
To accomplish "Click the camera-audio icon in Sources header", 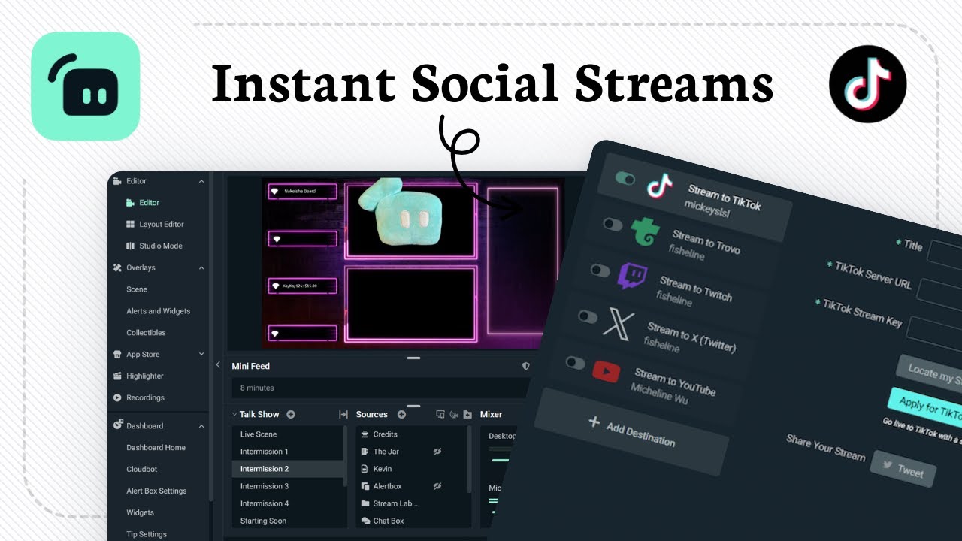I will [x=454, y=414].
